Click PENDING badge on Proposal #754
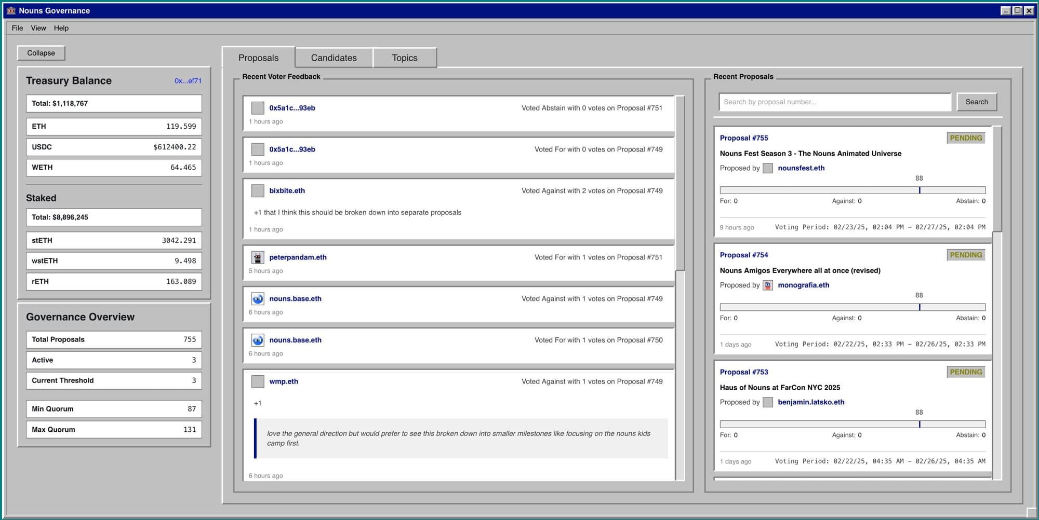The height and width of the screenshot is (520, 1039). click(x=966, y=255)
